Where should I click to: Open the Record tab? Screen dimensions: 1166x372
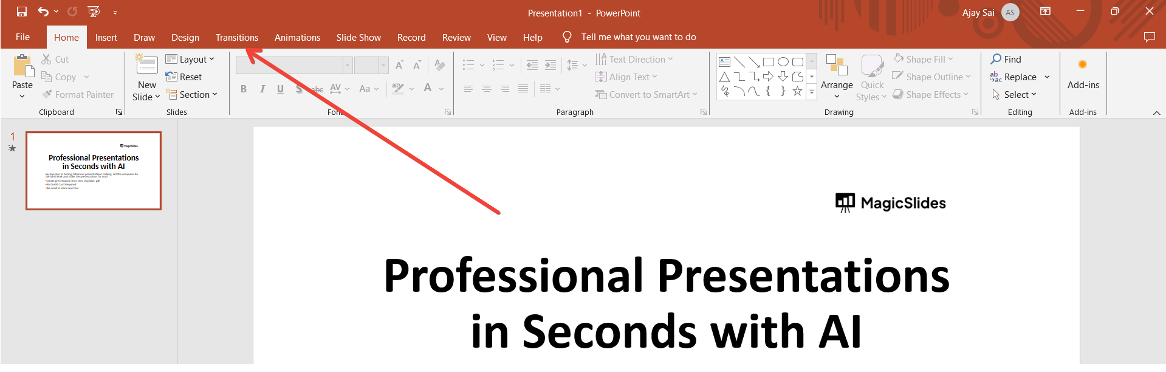[411, 38]
